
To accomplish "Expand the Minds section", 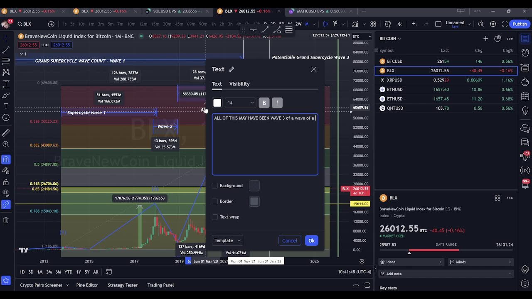I will coord(481,262).
